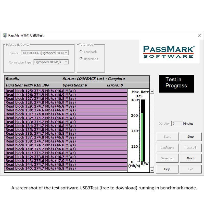This screenshot has height=204, width=204.
Task: Click the green R/W rate meter bar
Action: (142, 137)
